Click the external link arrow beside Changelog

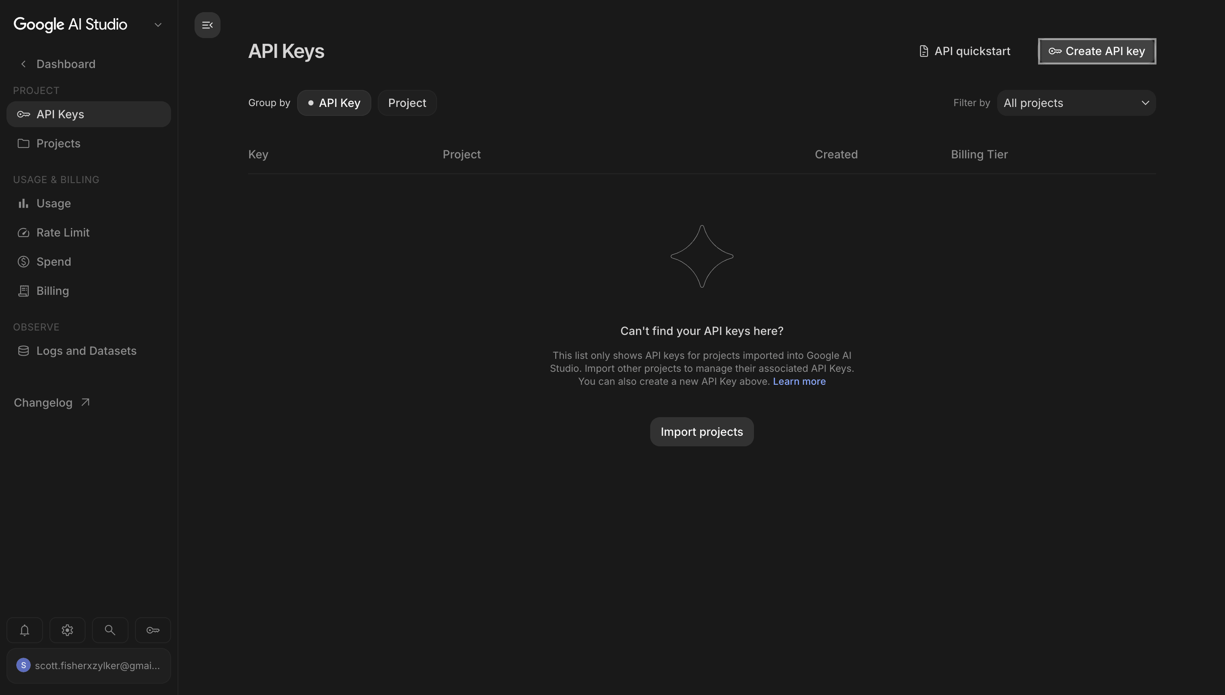point(86,403)
